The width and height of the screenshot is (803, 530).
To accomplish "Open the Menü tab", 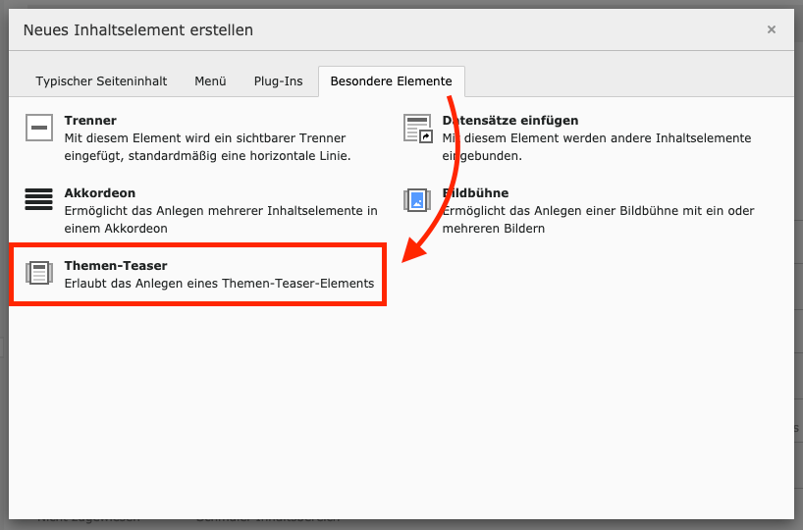I will (210, 81).
